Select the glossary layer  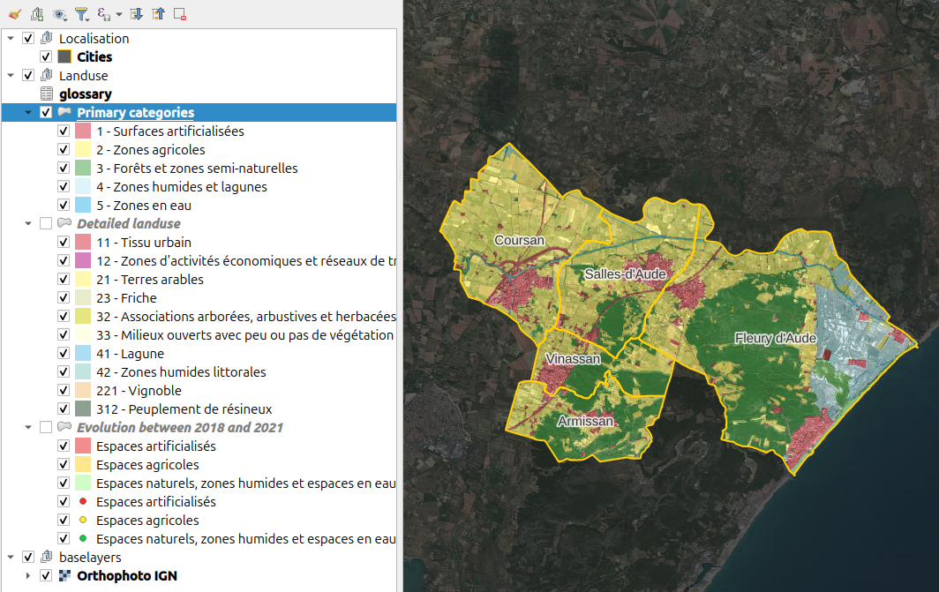point(86,94)
